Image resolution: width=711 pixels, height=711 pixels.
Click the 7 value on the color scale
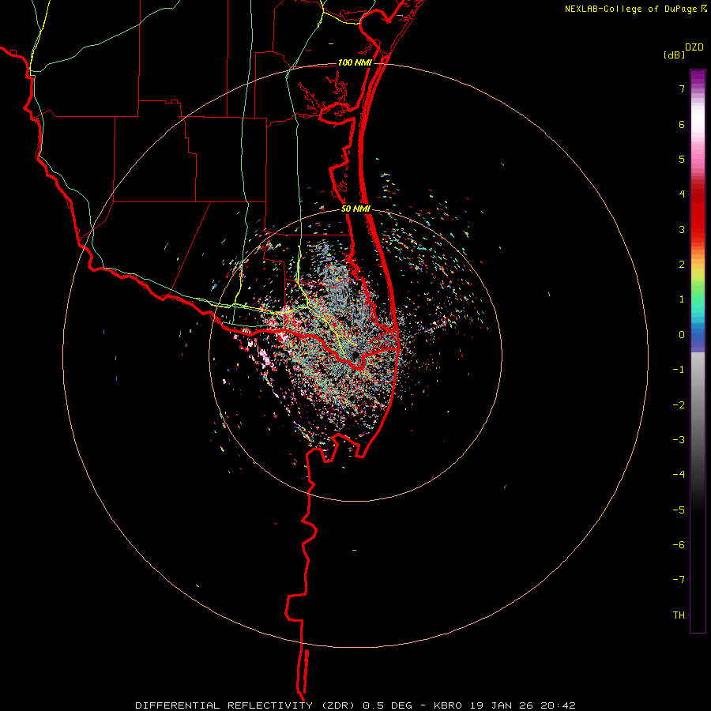[682, 88]
